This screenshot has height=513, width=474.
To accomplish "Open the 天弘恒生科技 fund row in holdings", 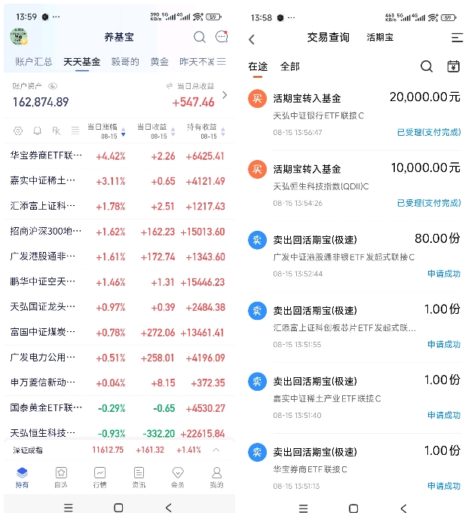I will click(119, 432).
